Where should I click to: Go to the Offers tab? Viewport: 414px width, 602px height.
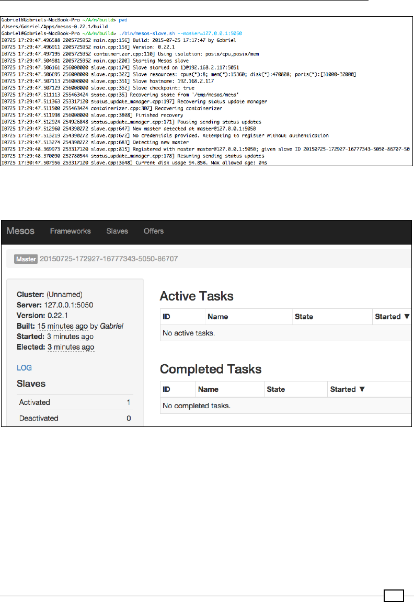tap(154, 231)
